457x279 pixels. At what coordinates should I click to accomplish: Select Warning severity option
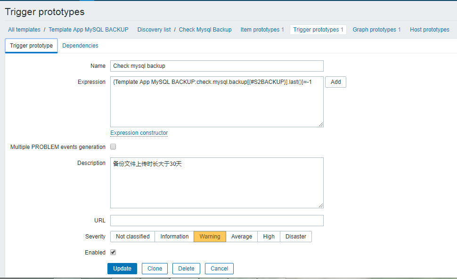[x=210, y=237]
